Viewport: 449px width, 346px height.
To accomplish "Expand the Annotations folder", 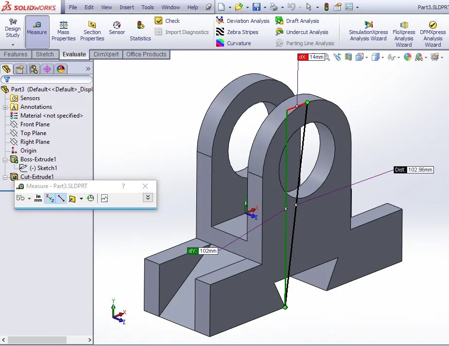I will coord(5,107).
